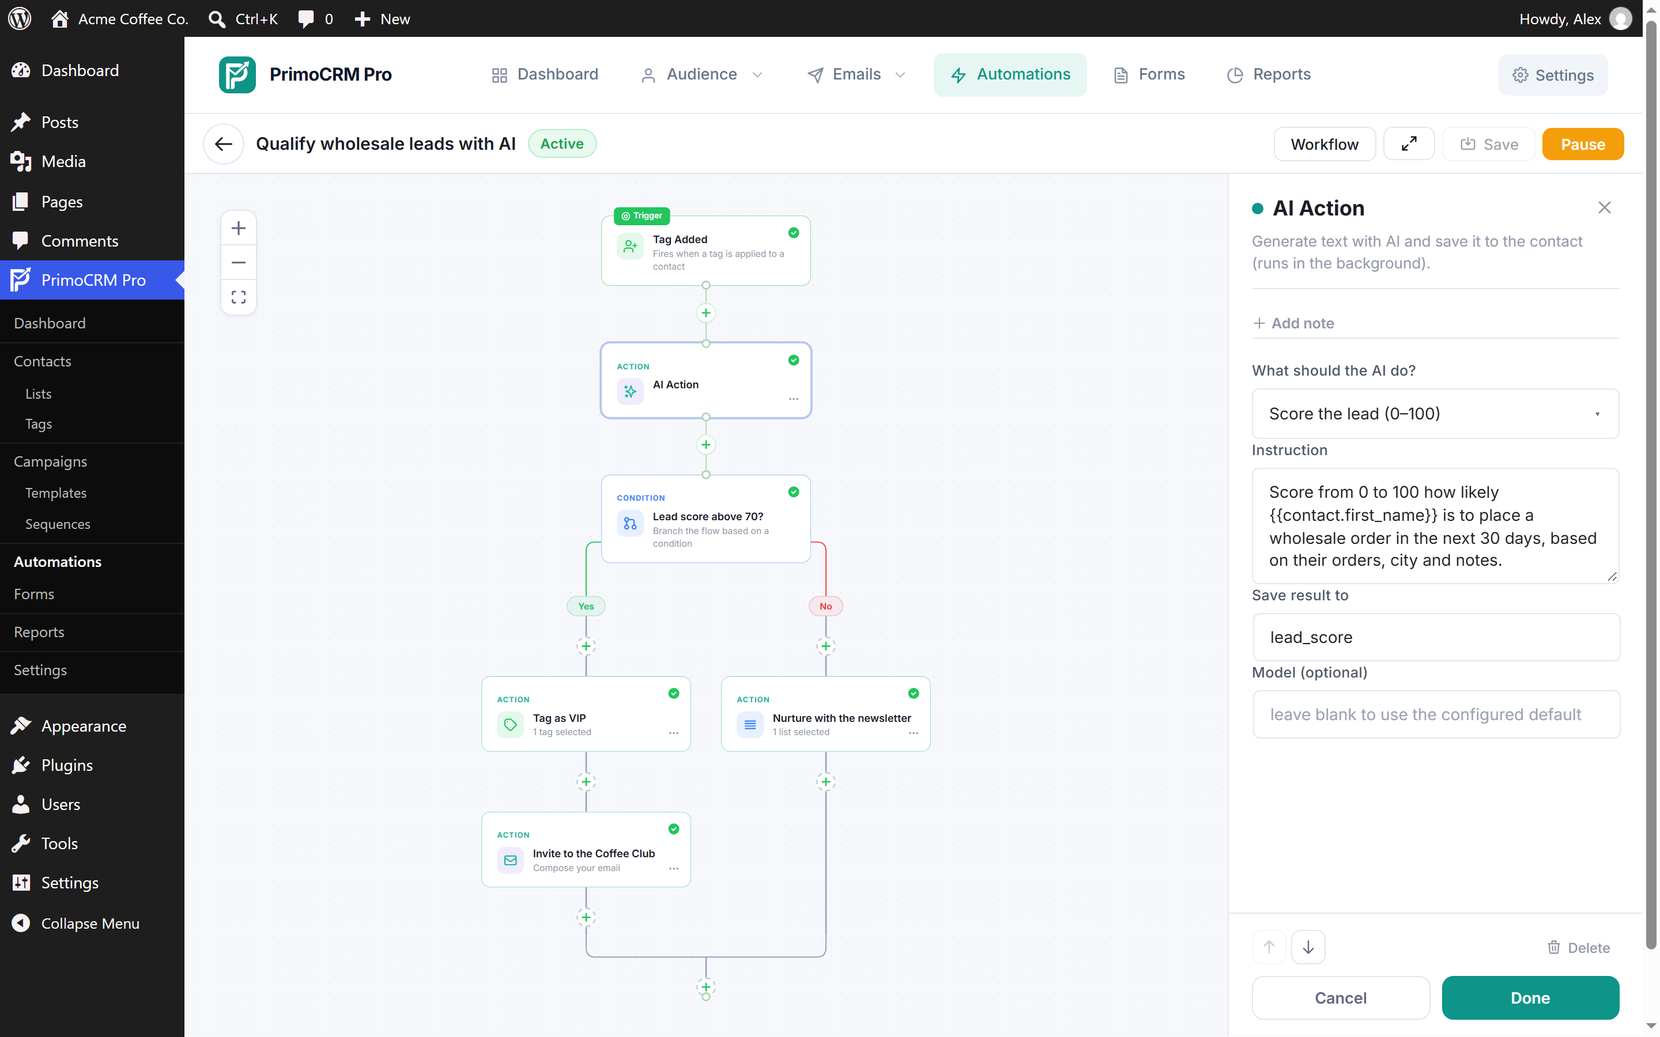Add step below the AI Action node
The height and width of the screenshot is (1037, 1660).
coord(705,445)
